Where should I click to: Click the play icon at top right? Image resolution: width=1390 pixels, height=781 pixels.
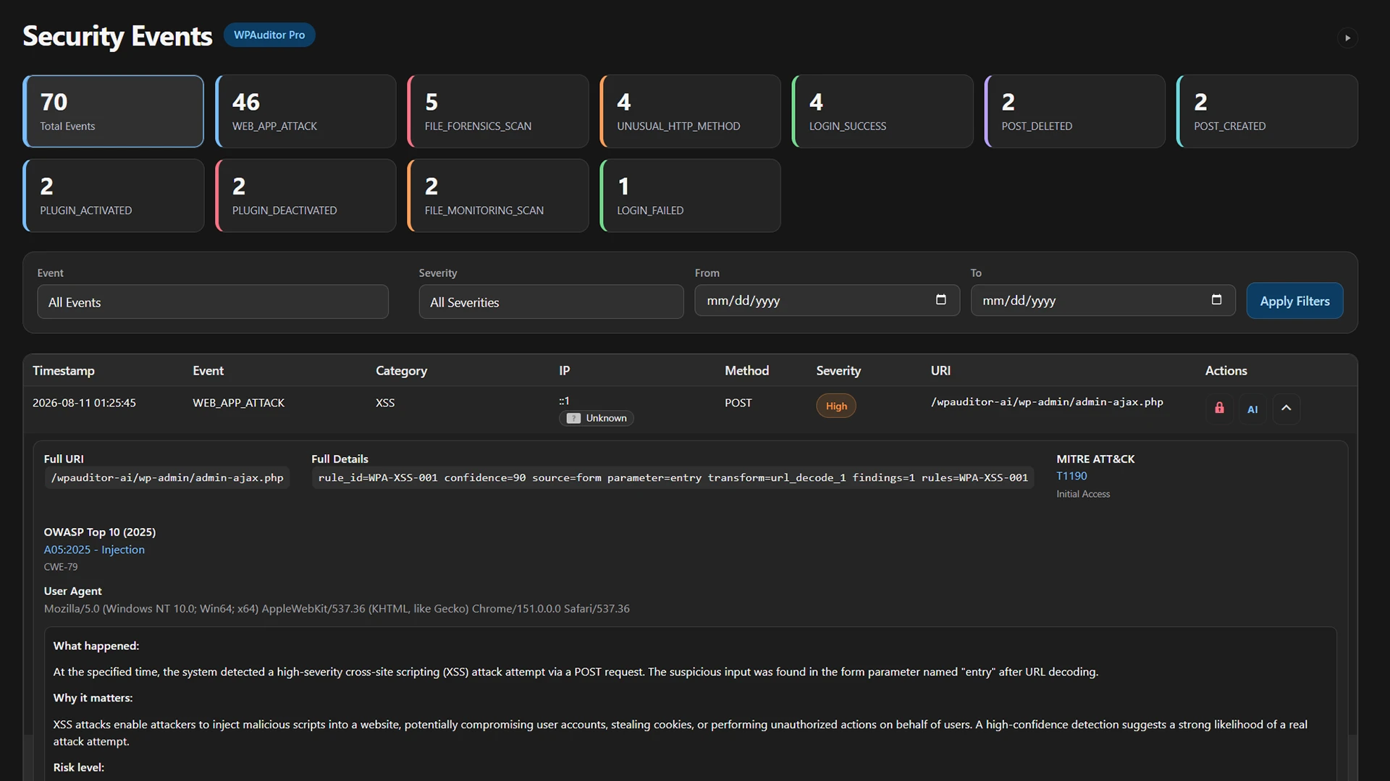(x=1347, y=38)
